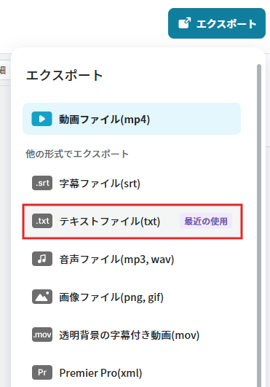This screenshot has height=387, width=270.
Task: Click the export panel vertical scrollbar
Action: tap(258, 225)
